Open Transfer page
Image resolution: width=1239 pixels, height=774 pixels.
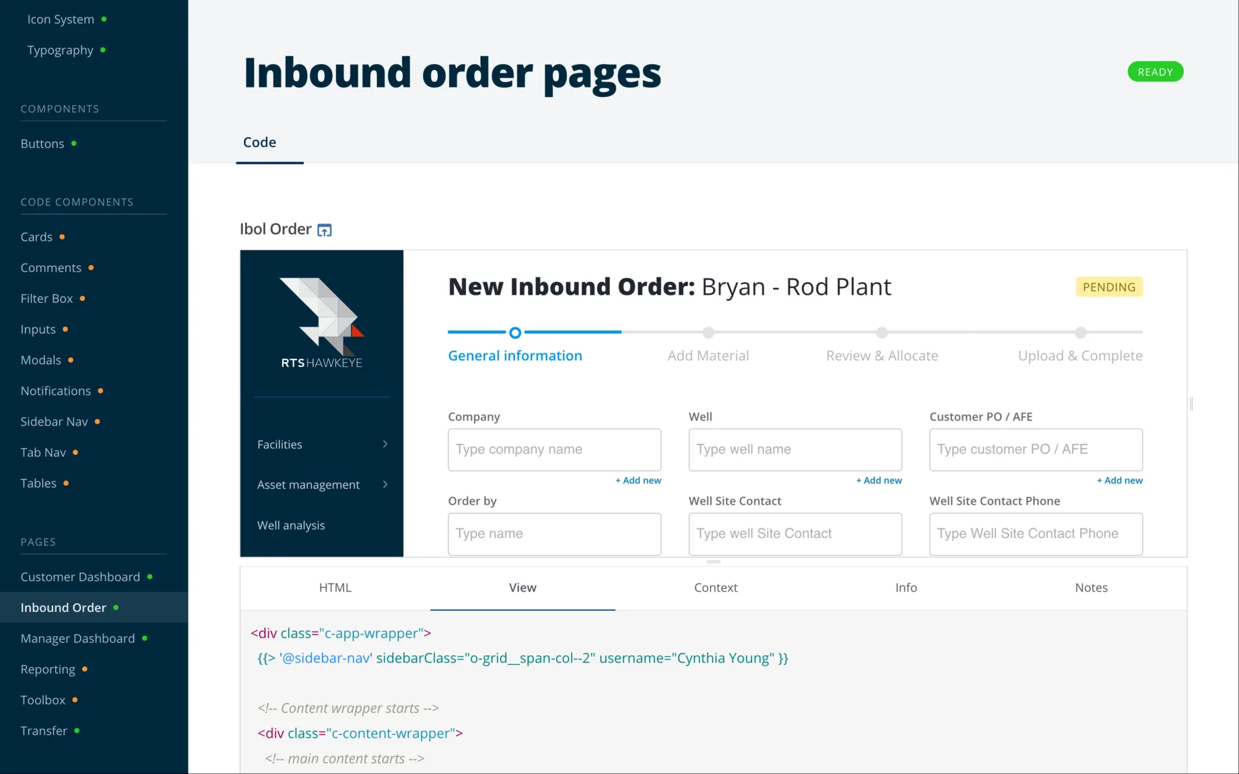pyautogui.click(x=44, y=731)
